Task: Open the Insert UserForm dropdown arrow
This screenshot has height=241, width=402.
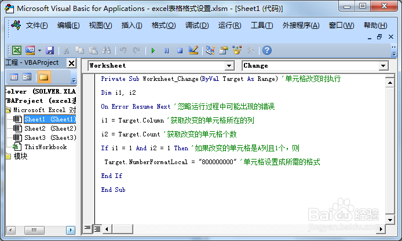Action: 39,50
